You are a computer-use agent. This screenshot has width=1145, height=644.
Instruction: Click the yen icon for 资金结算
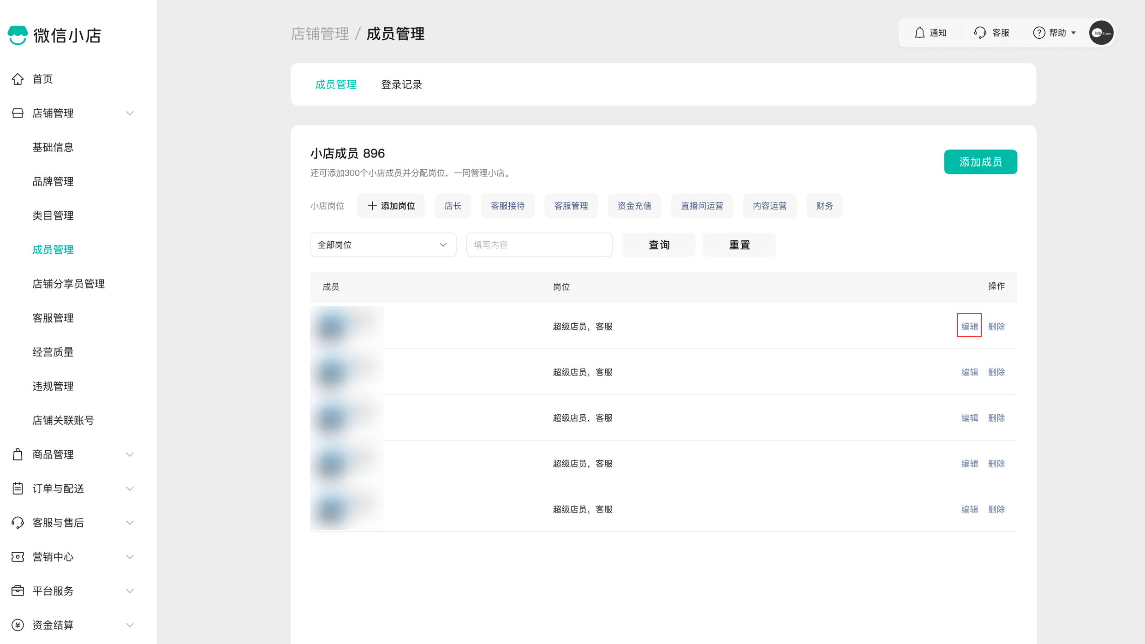click(18, 625)
